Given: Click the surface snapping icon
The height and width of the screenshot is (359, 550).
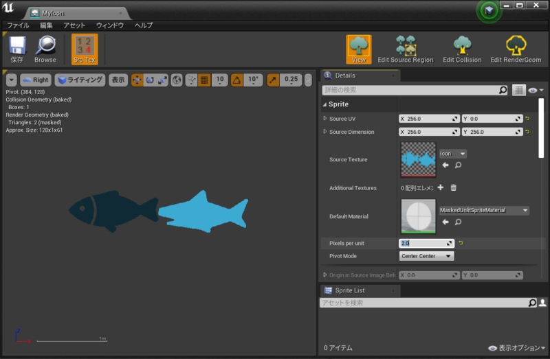Looking at the screenshot, I should click(192, 80).
